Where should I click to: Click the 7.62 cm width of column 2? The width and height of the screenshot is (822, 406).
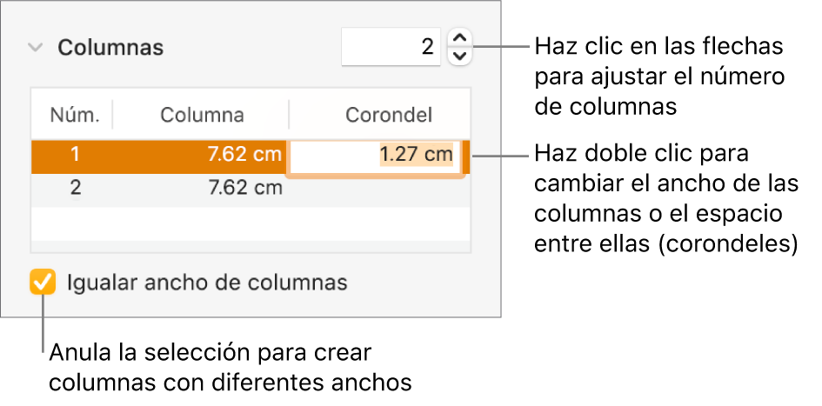pos(244,187)
